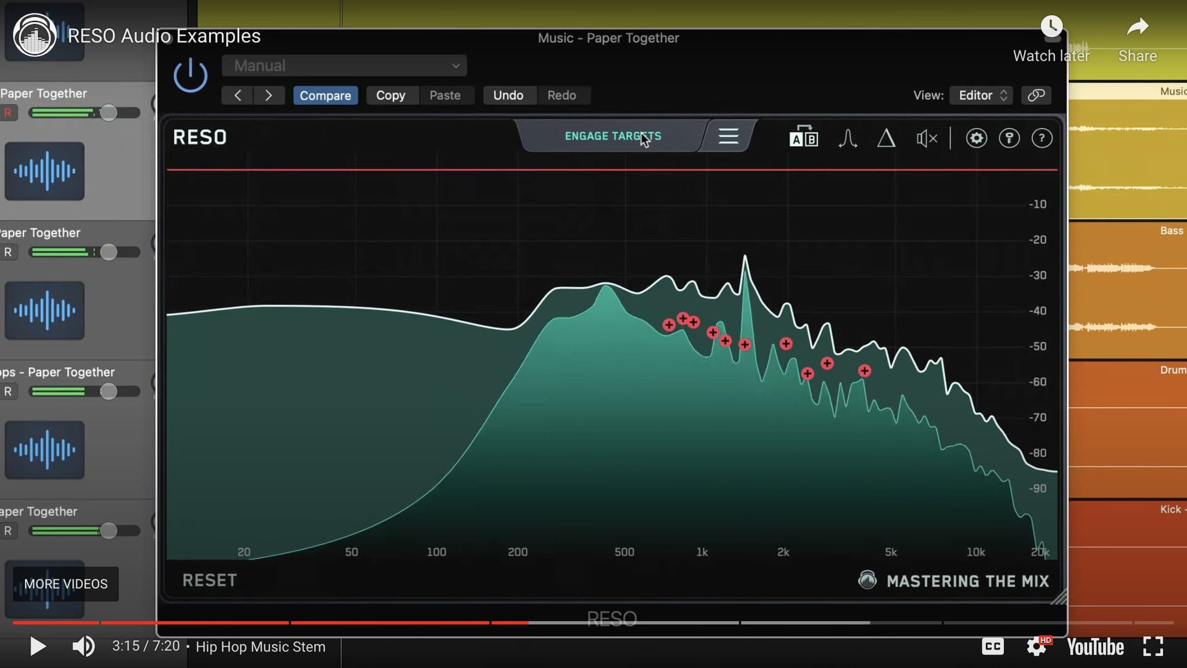Image resolution: width=1187 pixels, height=668 pixels.
Task: Click the RESET button in RESO
Action: pyautogui.click(x=209, y=580)
